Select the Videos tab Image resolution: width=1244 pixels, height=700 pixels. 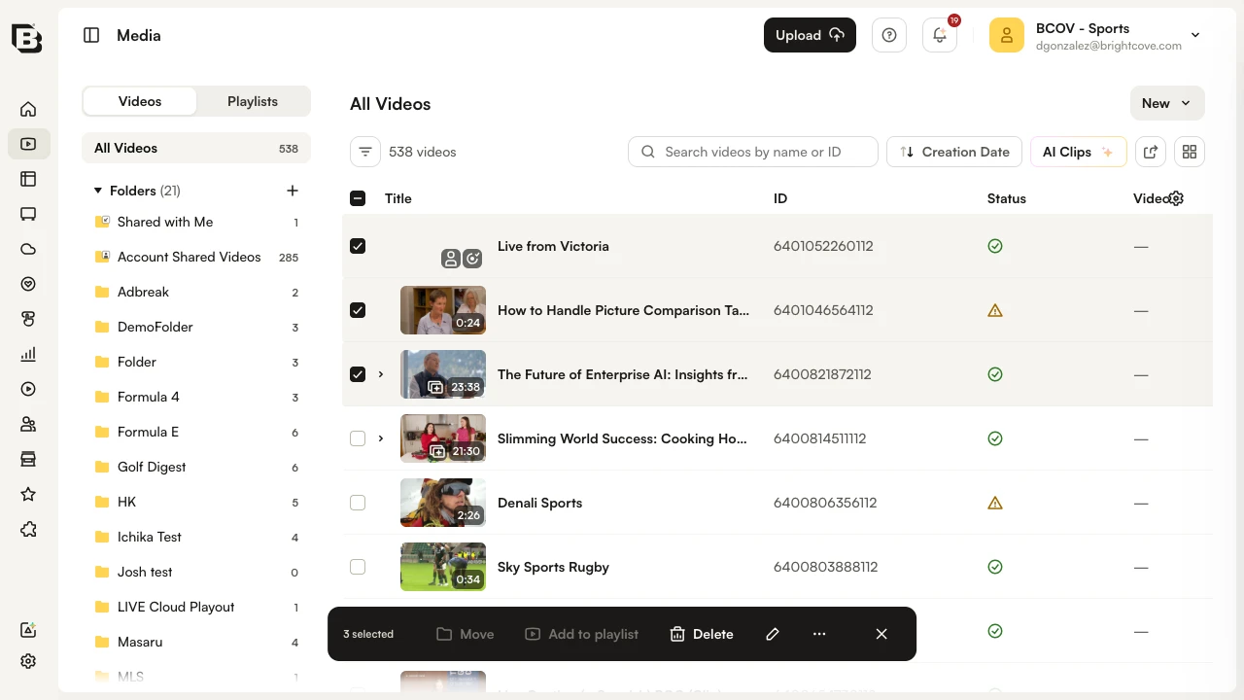tap(140, 101)
